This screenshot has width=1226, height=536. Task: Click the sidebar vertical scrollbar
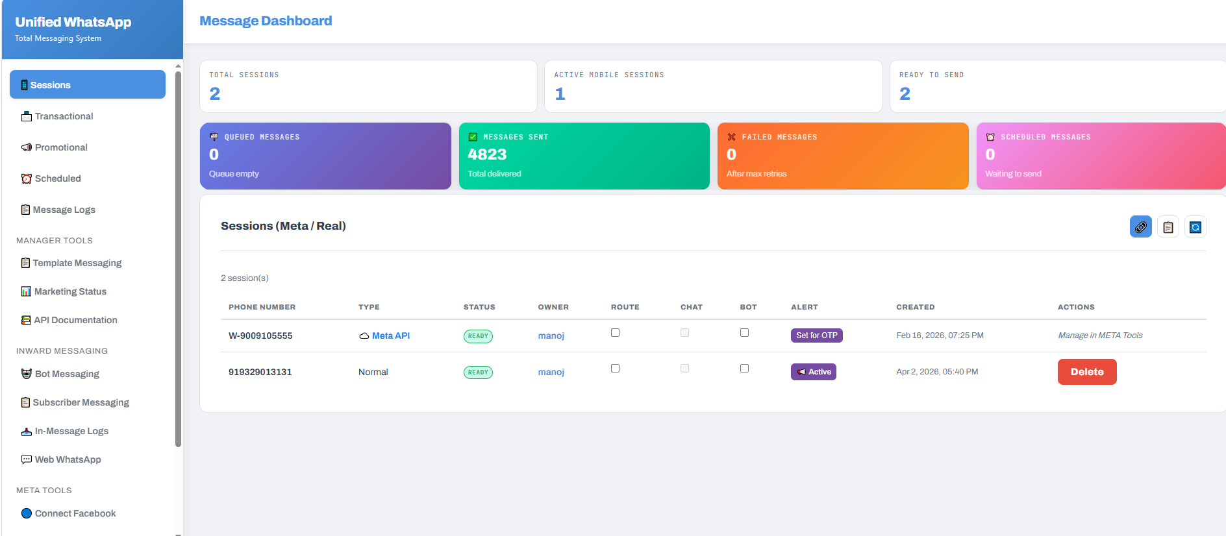(x=178, y=260)
